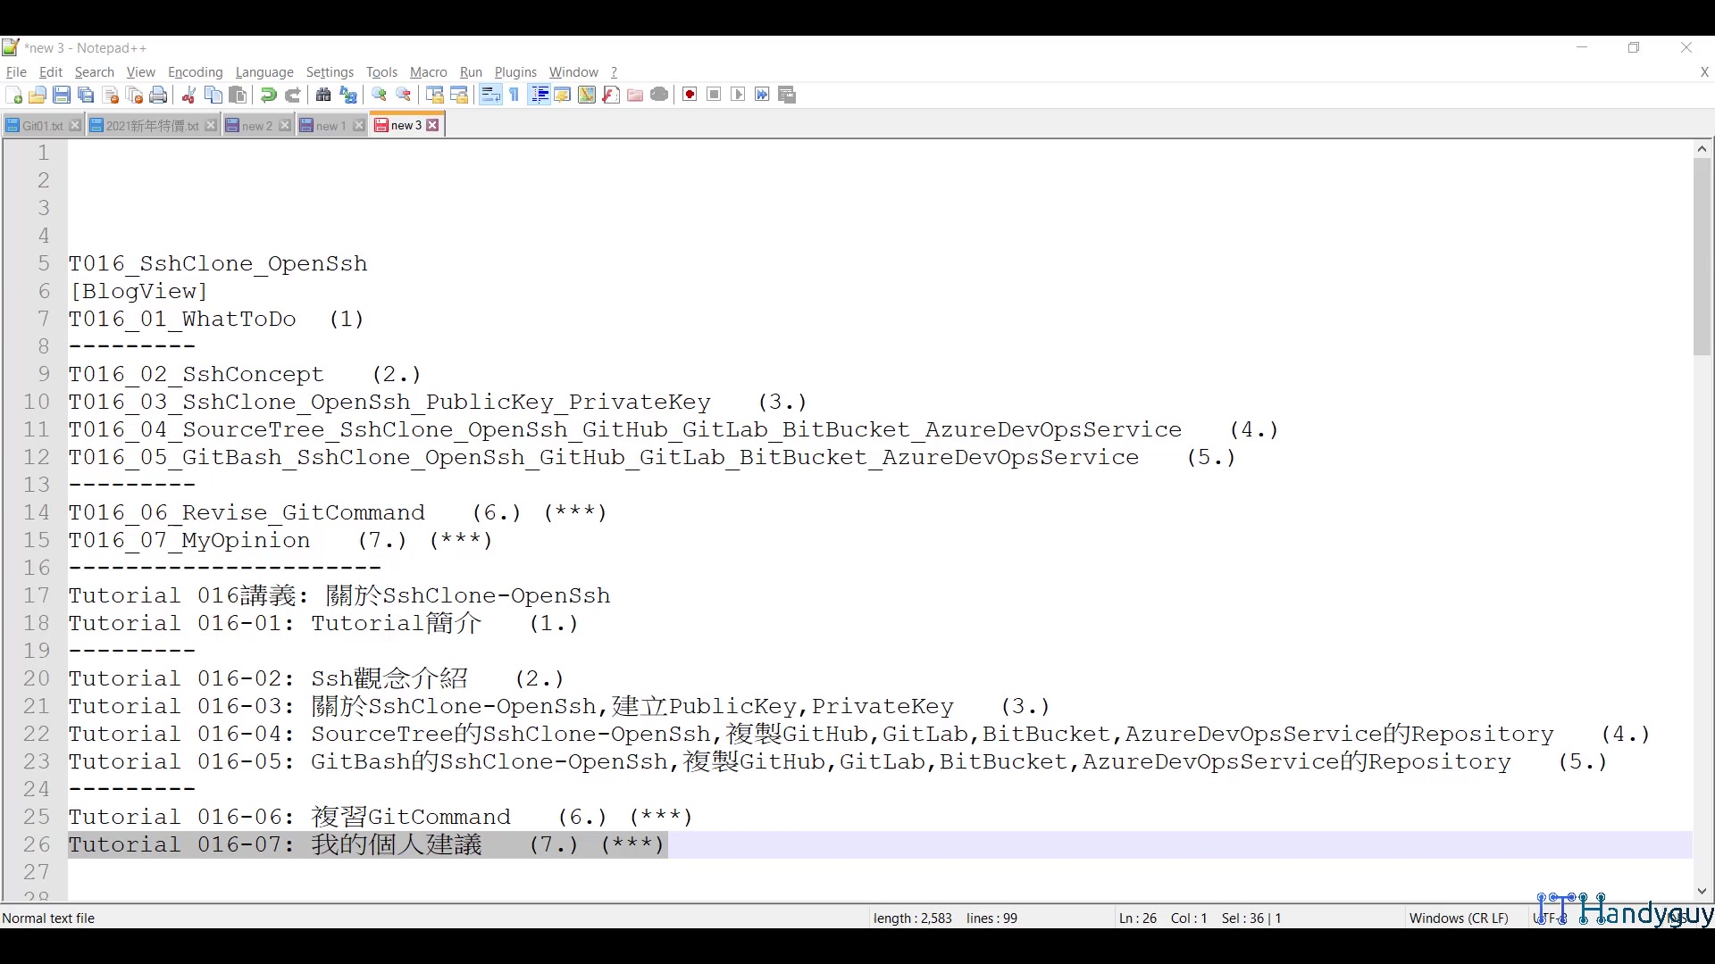This screenshot has width=1715, height=964.
Task: Close the new 2 tab
Action: click(284, 126)
